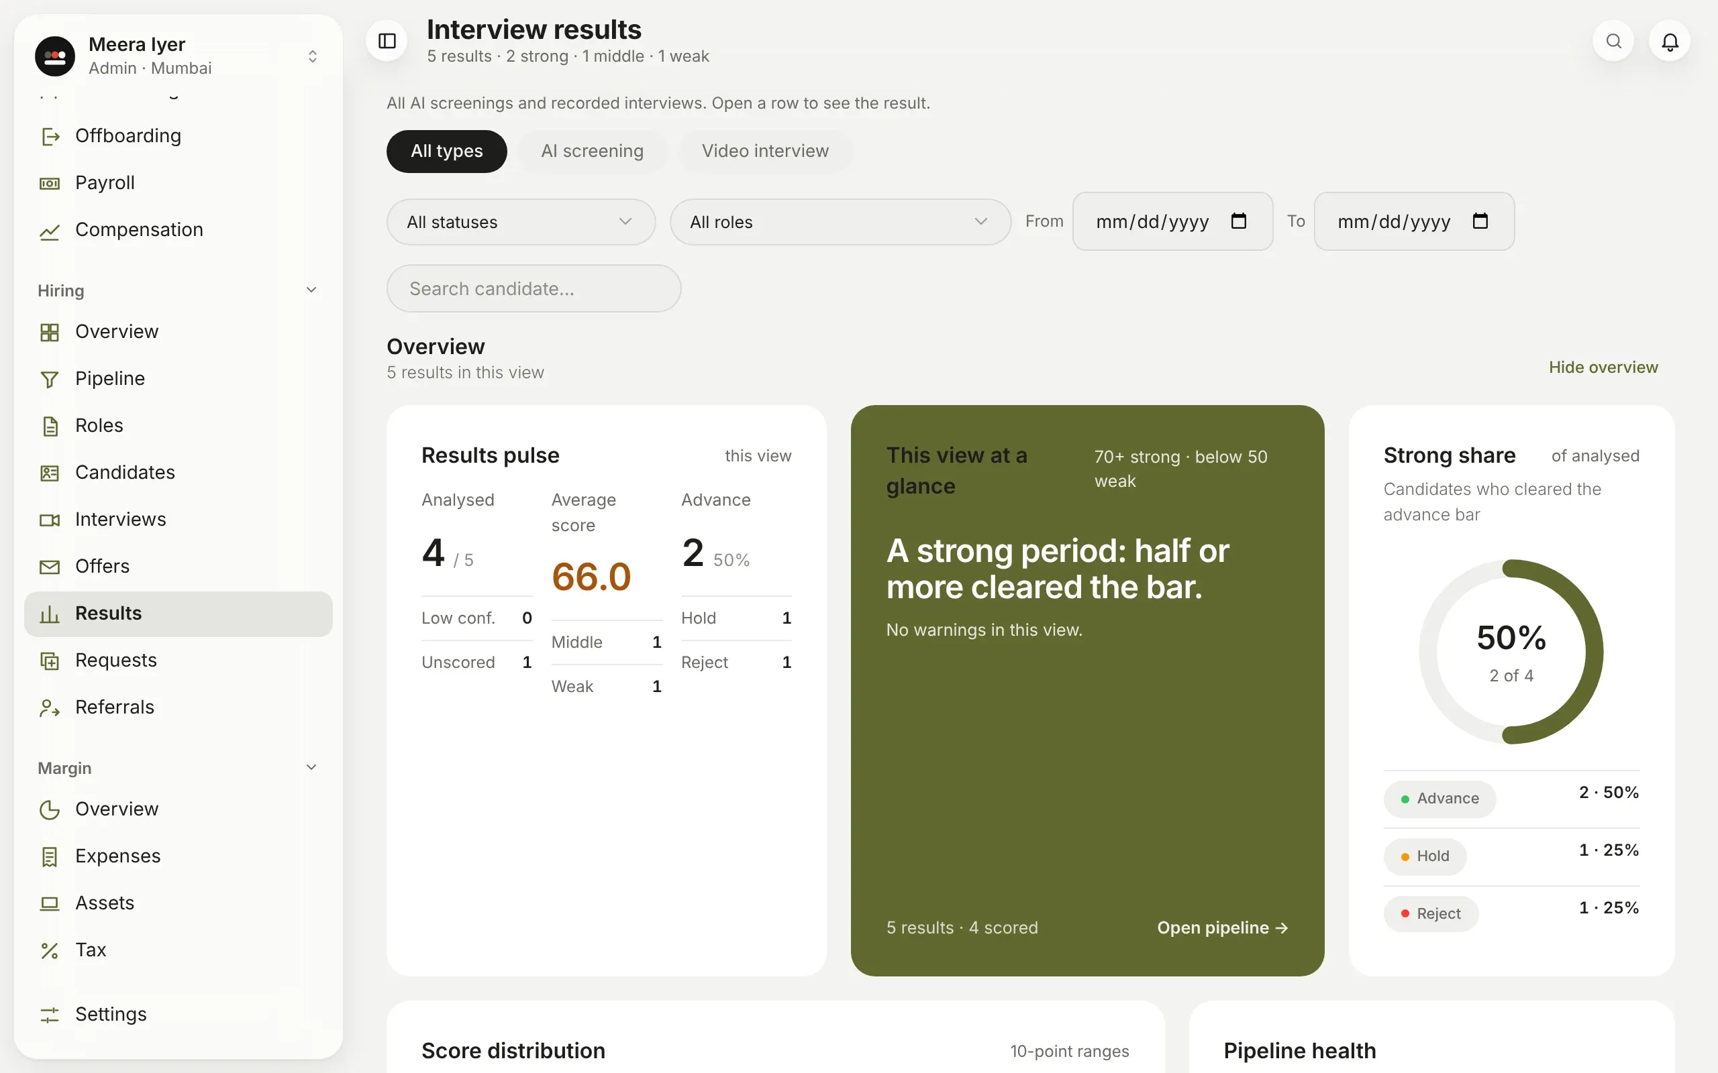Click the Pipeline funnel icon
1718x1073 pixels.
pyautogui.click(x=50, y=380)
